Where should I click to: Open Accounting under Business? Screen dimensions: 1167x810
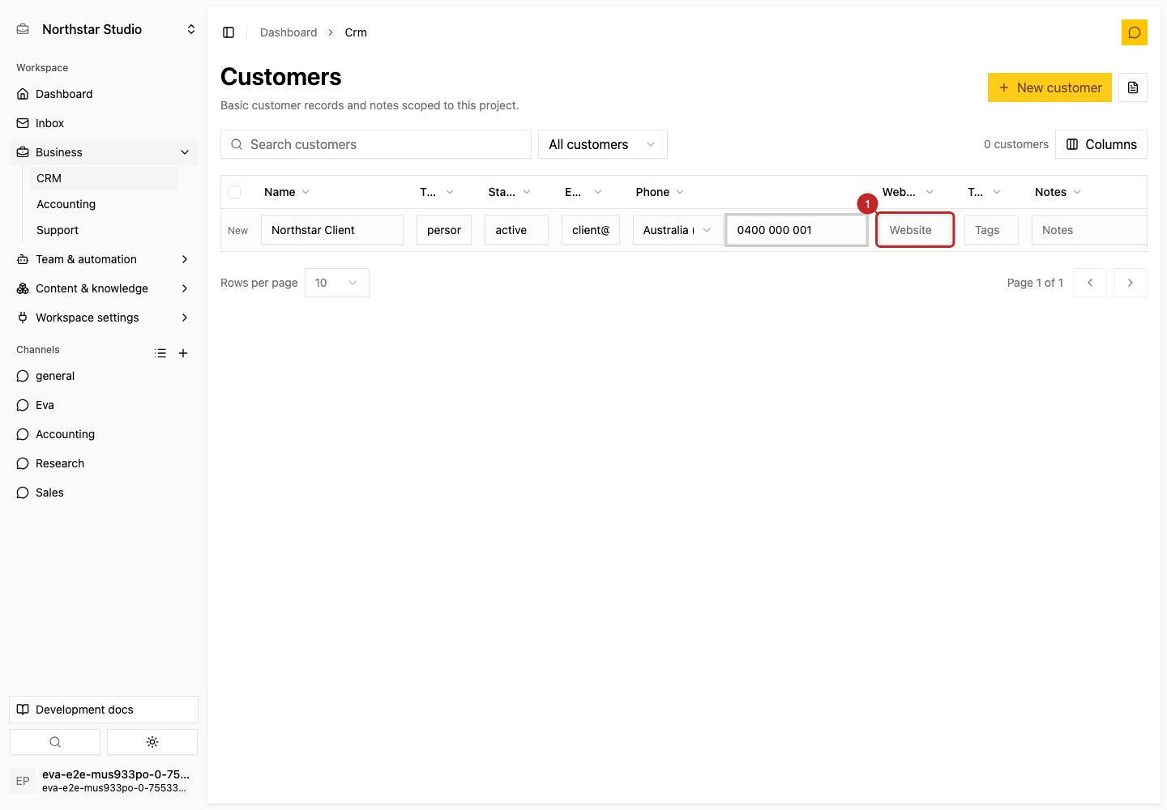[x=104, y=204]
